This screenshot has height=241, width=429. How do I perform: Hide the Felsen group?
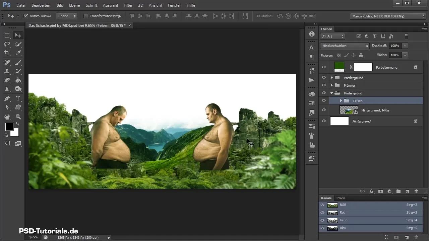click(324, 101)
